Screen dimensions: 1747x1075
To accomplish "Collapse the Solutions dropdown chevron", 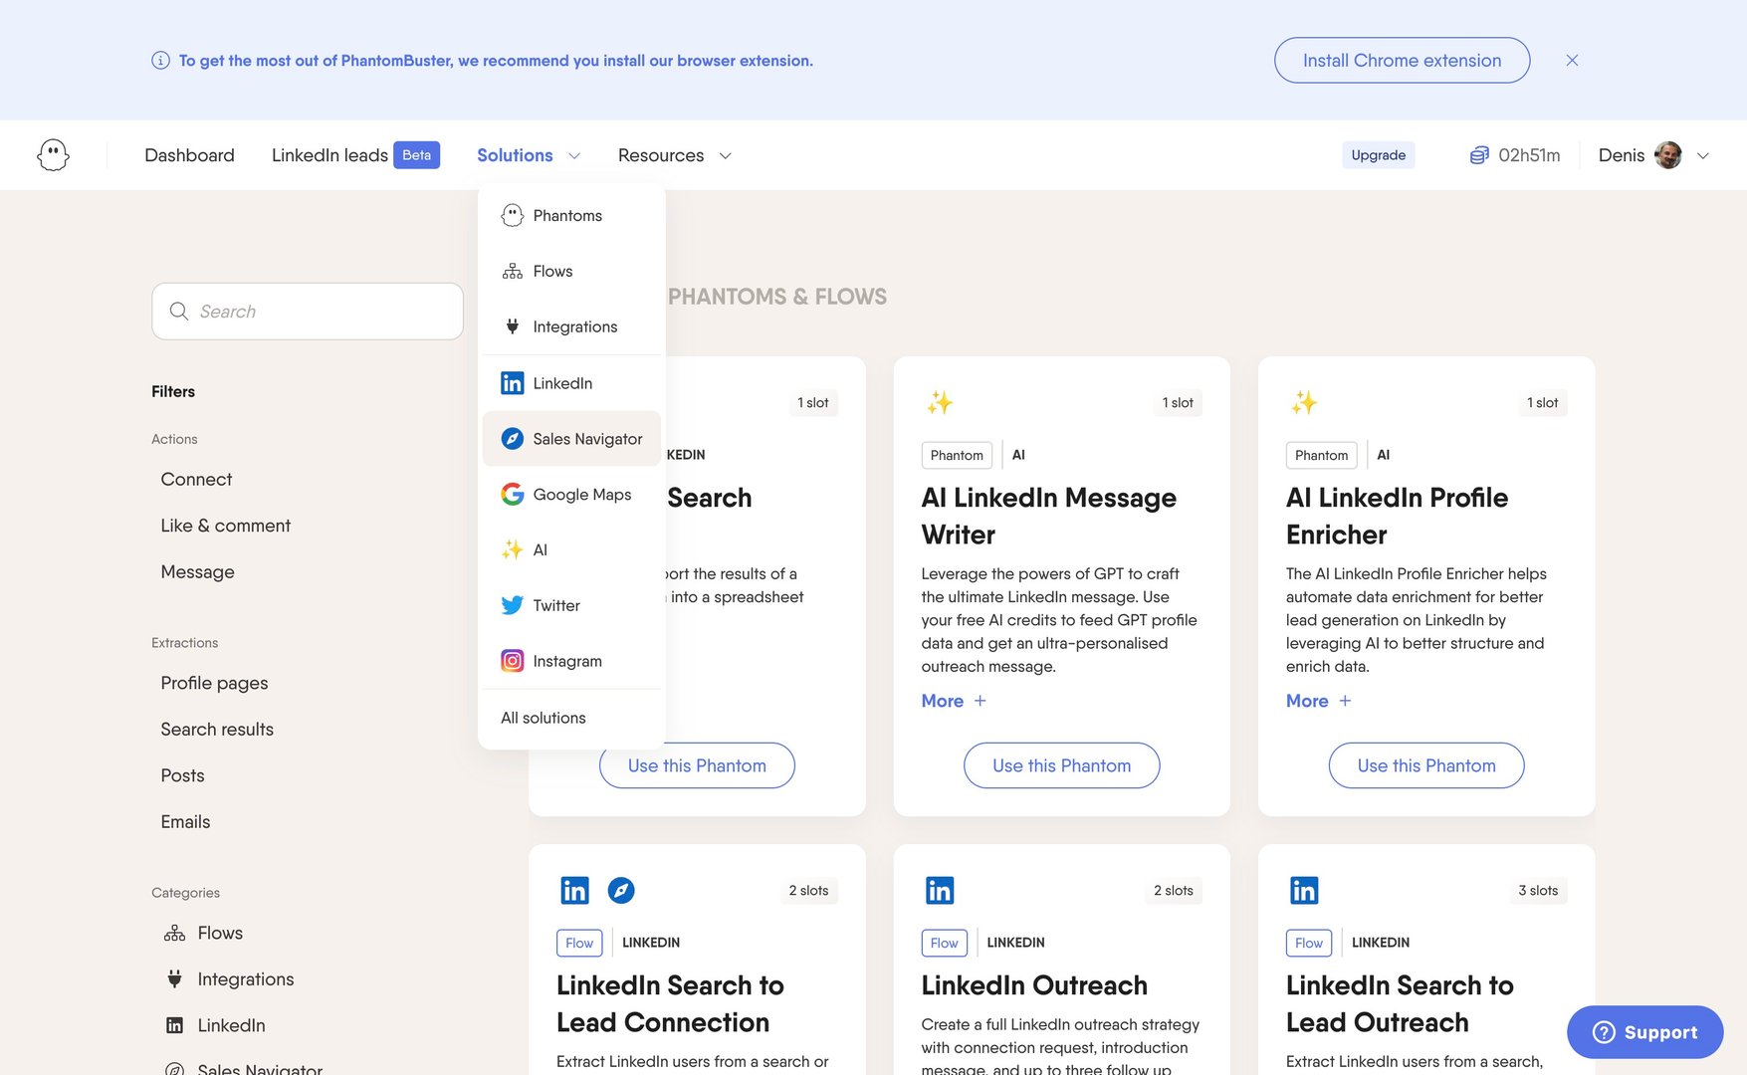I will [x=574, y=155].
